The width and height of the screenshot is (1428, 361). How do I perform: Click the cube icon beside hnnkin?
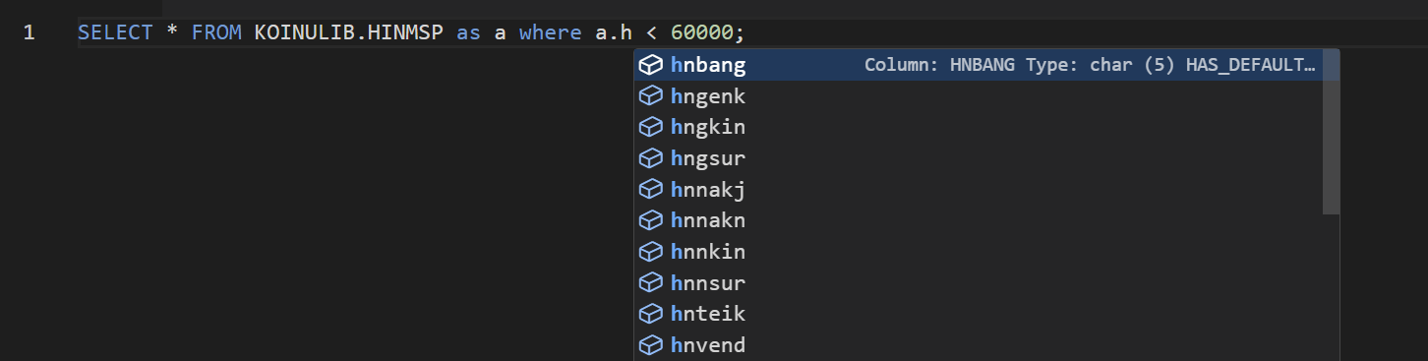pos(649,252)
